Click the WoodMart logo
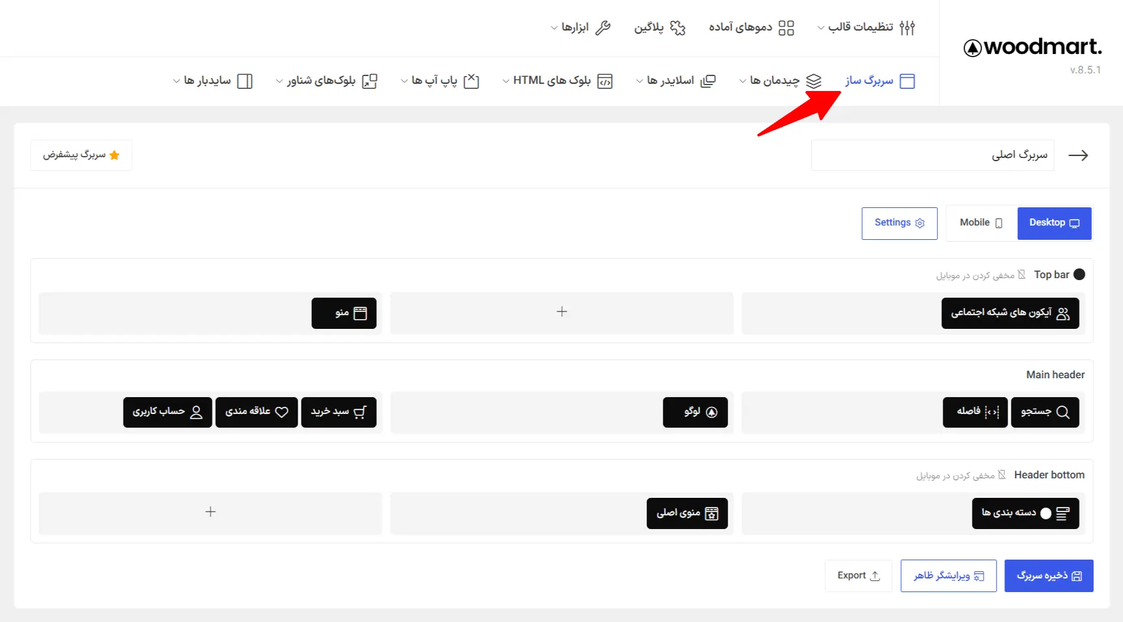The image size is (1123, 622). point(1032,47)
